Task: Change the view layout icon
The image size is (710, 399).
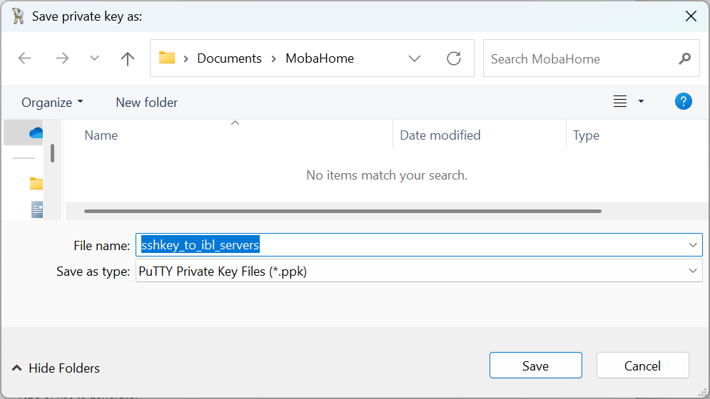Action: coord(620,101)
